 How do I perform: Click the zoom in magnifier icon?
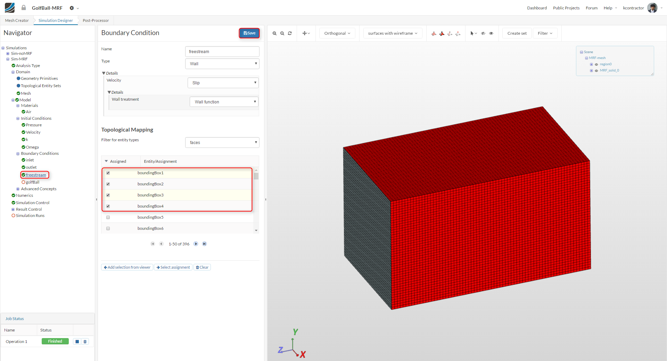point(274,33)
